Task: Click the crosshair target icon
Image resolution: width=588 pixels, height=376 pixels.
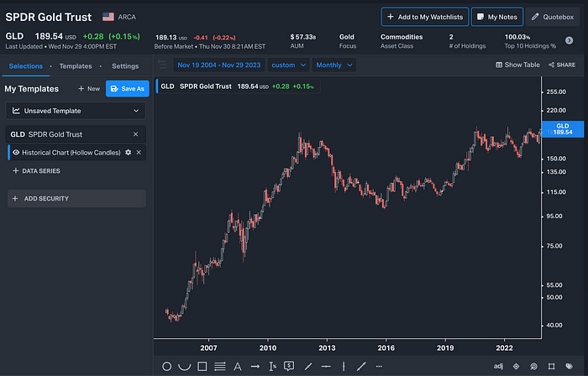Action: (516, 366)
